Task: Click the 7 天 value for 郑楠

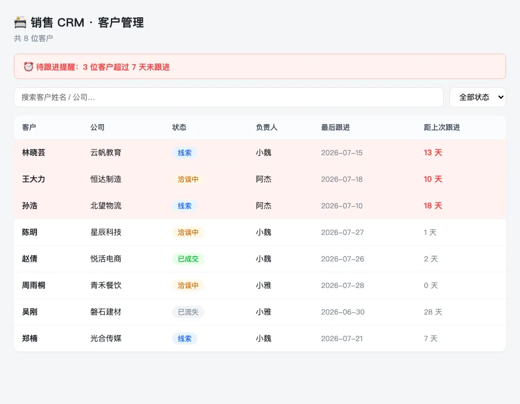Action: 430,338
